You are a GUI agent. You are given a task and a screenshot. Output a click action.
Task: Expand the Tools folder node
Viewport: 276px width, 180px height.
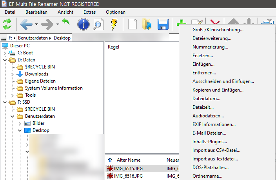click(x=12, y=95)
